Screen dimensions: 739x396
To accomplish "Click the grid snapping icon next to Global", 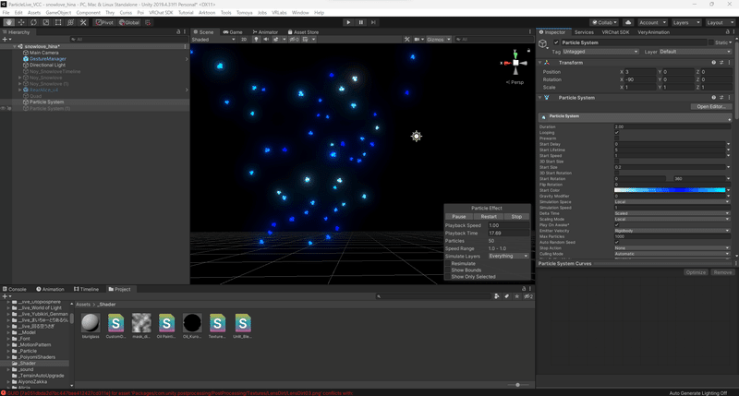I will [148, 22].
